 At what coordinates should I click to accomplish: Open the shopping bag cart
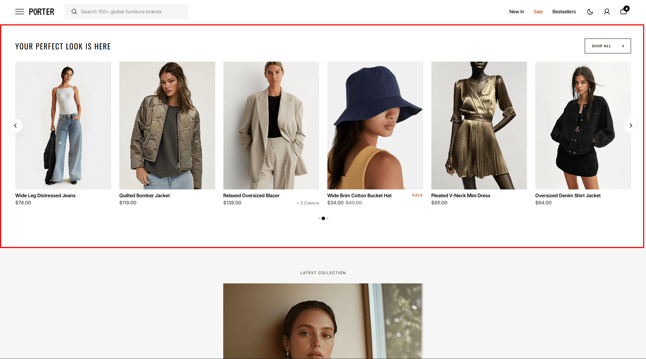coord(623,11)
